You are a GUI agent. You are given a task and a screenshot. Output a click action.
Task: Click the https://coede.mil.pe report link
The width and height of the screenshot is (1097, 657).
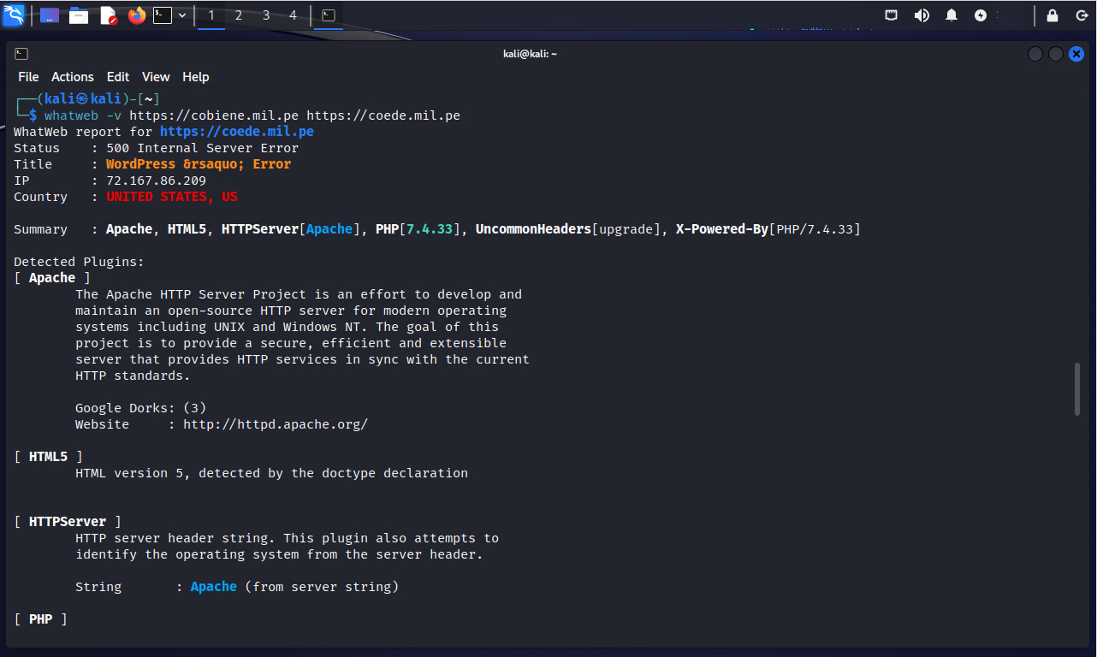237,132
